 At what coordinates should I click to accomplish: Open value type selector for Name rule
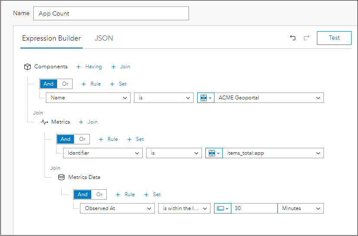pos(205,98)
